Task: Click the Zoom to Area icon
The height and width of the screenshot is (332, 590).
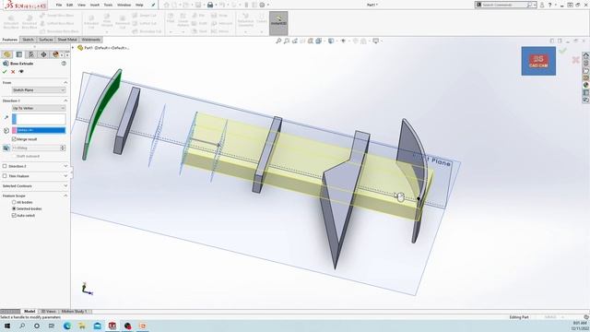Action: pos(287,41)
